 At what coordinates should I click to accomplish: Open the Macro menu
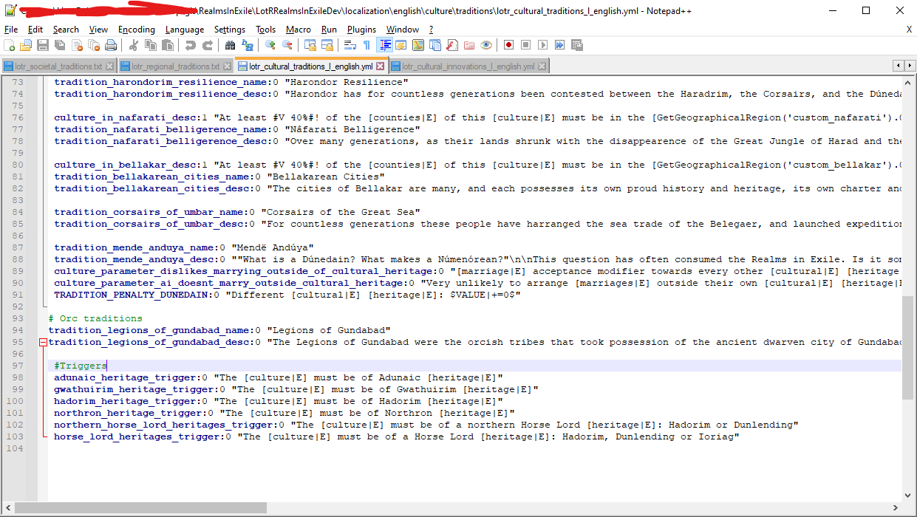[x=299, y=30]
